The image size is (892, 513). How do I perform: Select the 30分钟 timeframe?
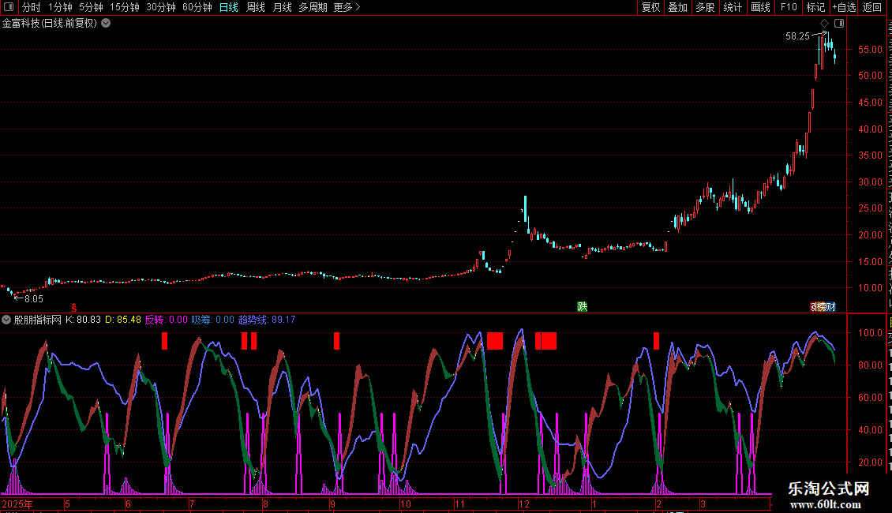tap(161, 7)
